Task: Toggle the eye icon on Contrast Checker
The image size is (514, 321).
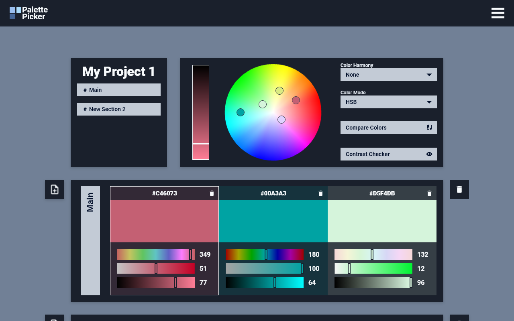Action: [x=430, y=154]
